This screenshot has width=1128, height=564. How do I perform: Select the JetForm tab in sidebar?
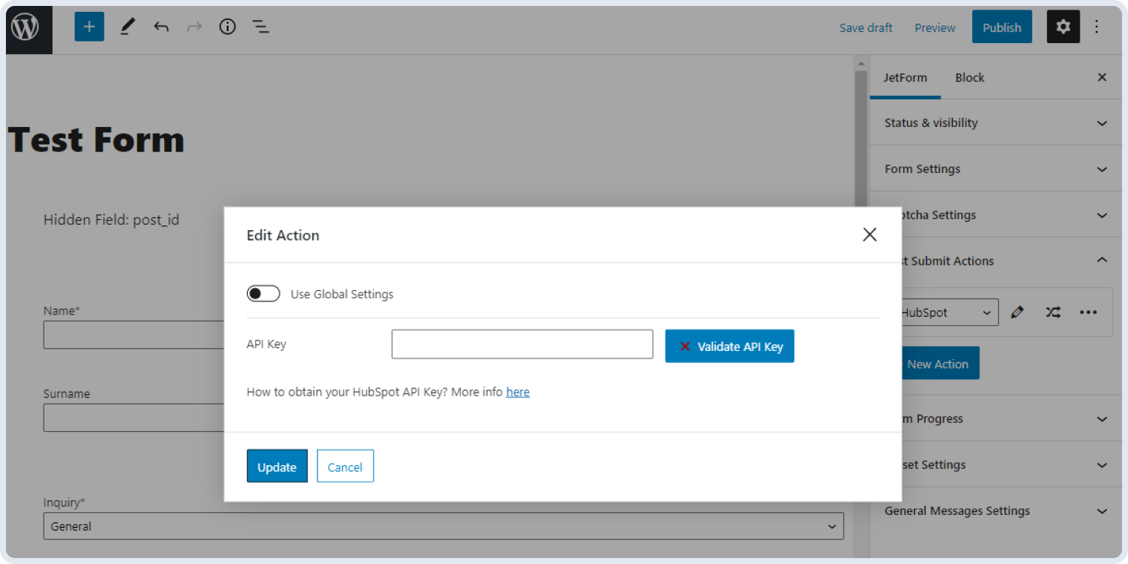click(905, 77)
